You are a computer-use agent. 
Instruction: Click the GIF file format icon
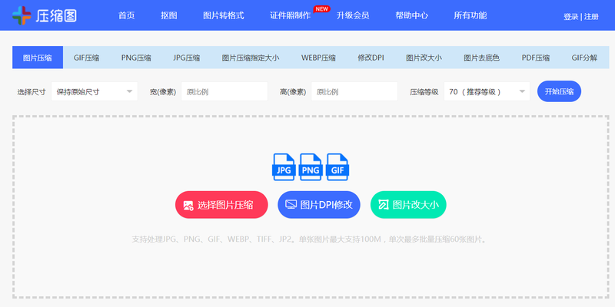coord(337,167)
